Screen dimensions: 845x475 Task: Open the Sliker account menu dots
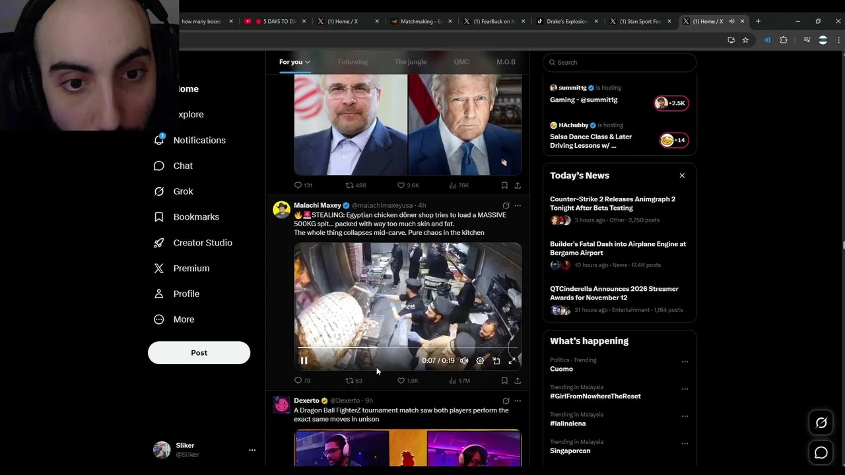252,450
